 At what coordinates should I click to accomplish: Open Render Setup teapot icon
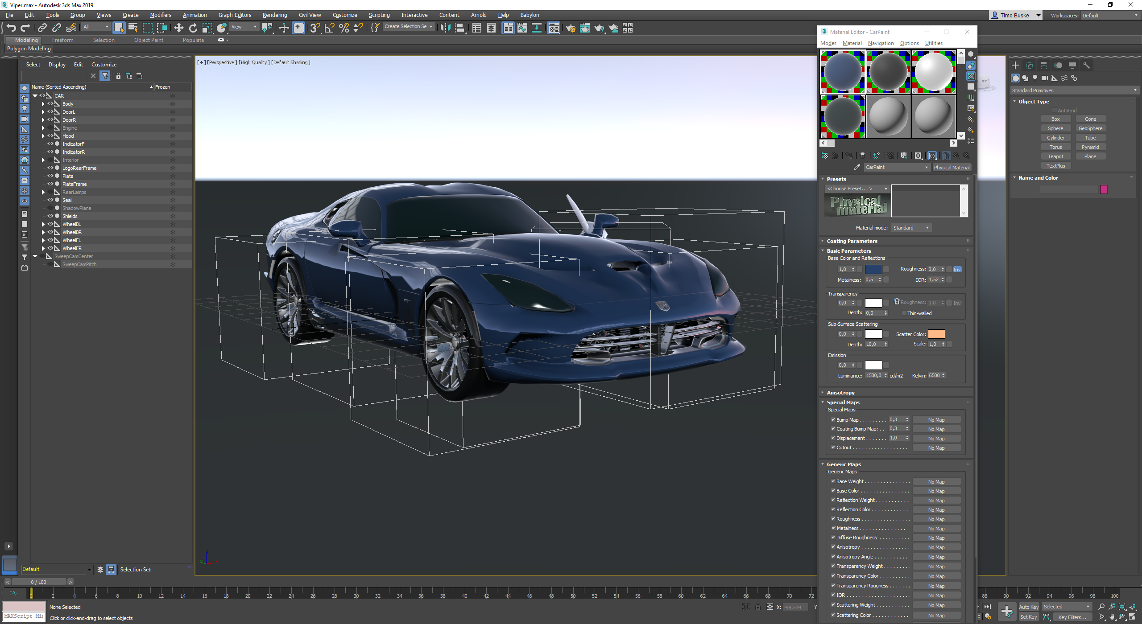[570, 28]
